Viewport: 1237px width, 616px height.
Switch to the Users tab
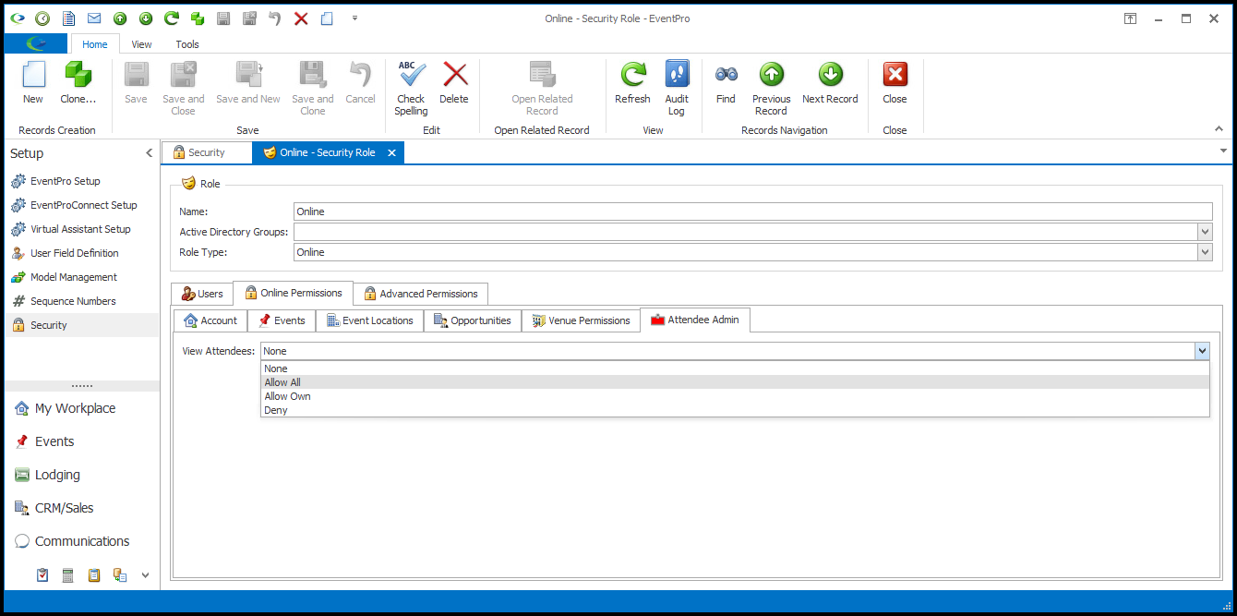202,294
